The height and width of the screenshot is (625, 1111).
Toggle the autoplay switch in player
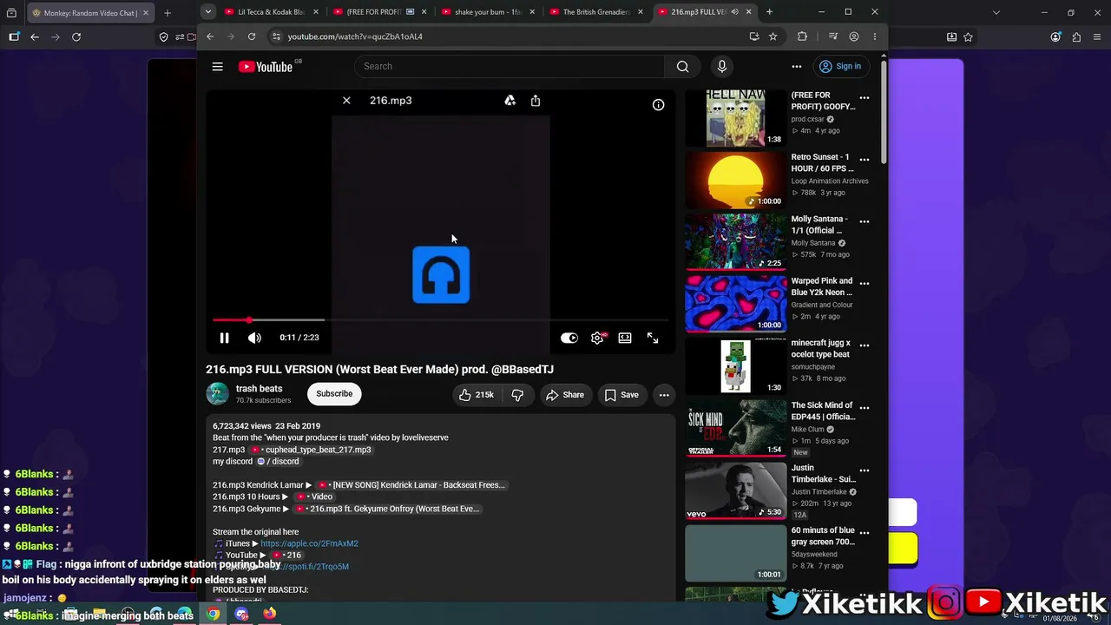(x=569, y=338)
